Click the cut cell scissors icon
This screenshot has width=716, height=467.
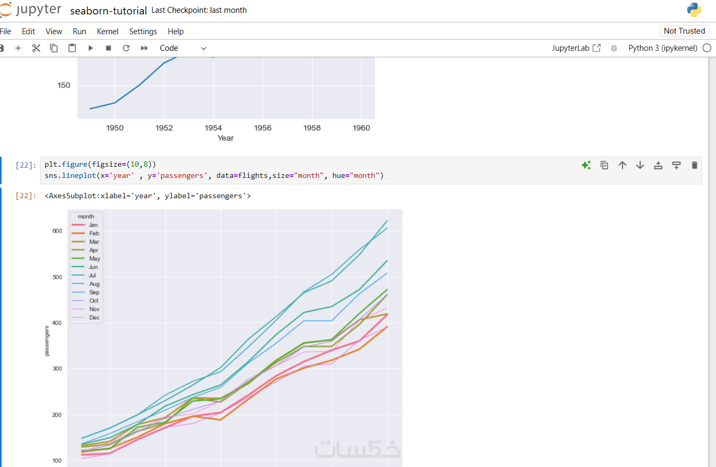36,48
